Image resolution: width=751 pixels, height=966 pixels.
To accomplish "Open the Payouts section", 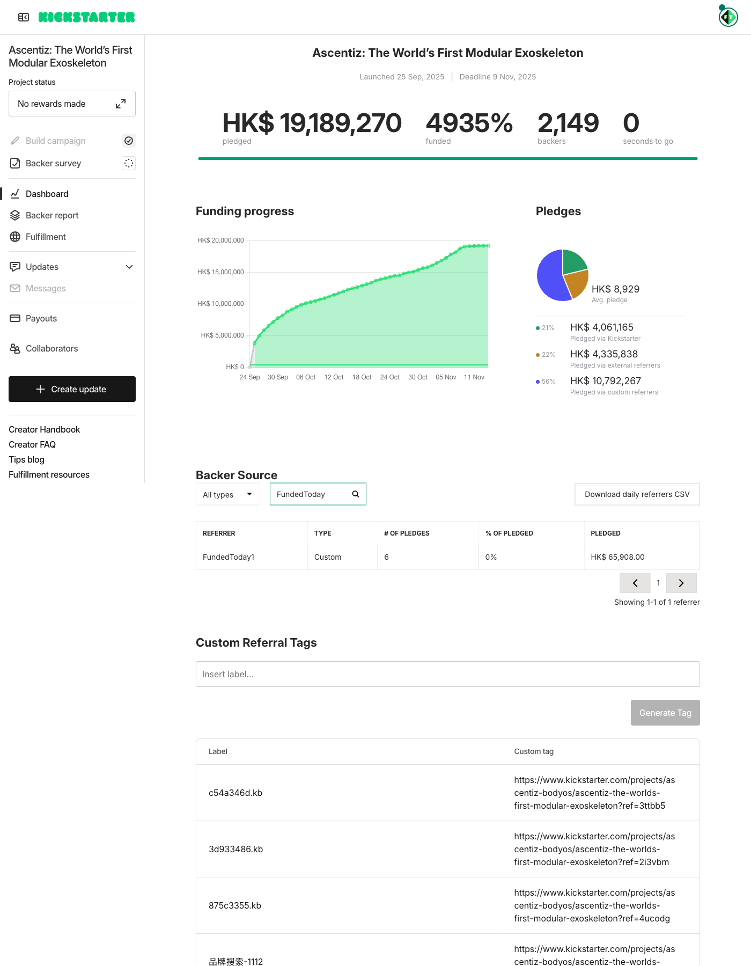I will click(x=41, y=318).
